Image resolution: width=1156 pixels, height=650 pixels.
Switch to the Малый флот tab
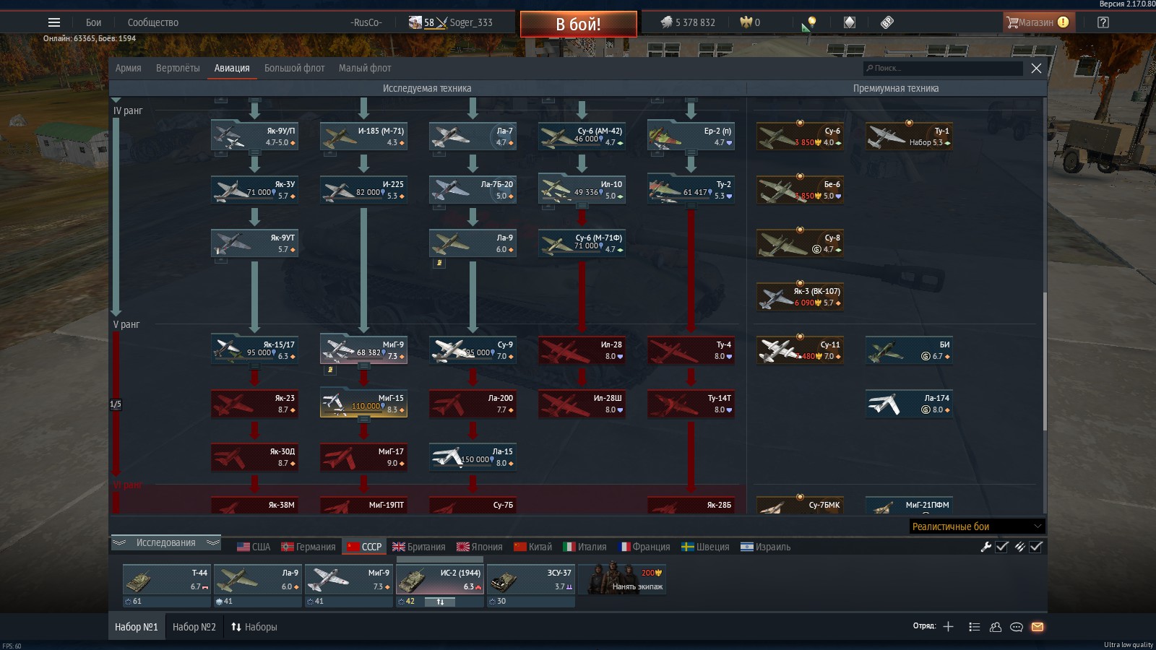(x=365, y=68)
